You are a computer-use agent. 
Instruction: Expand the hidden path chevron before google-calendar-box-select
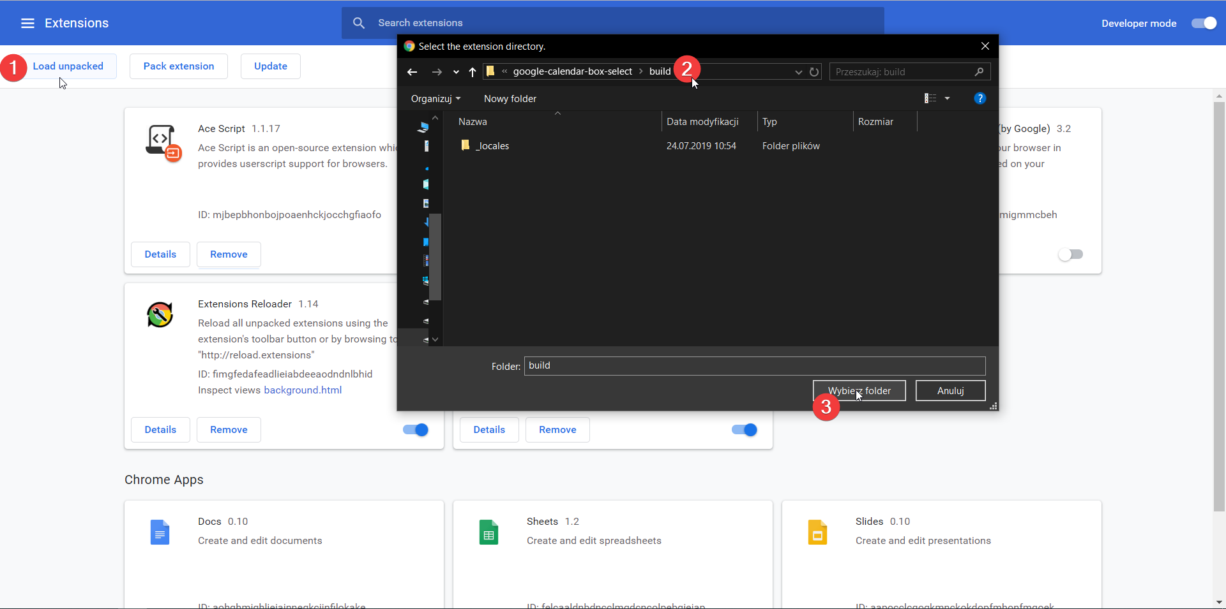[504, 71]
